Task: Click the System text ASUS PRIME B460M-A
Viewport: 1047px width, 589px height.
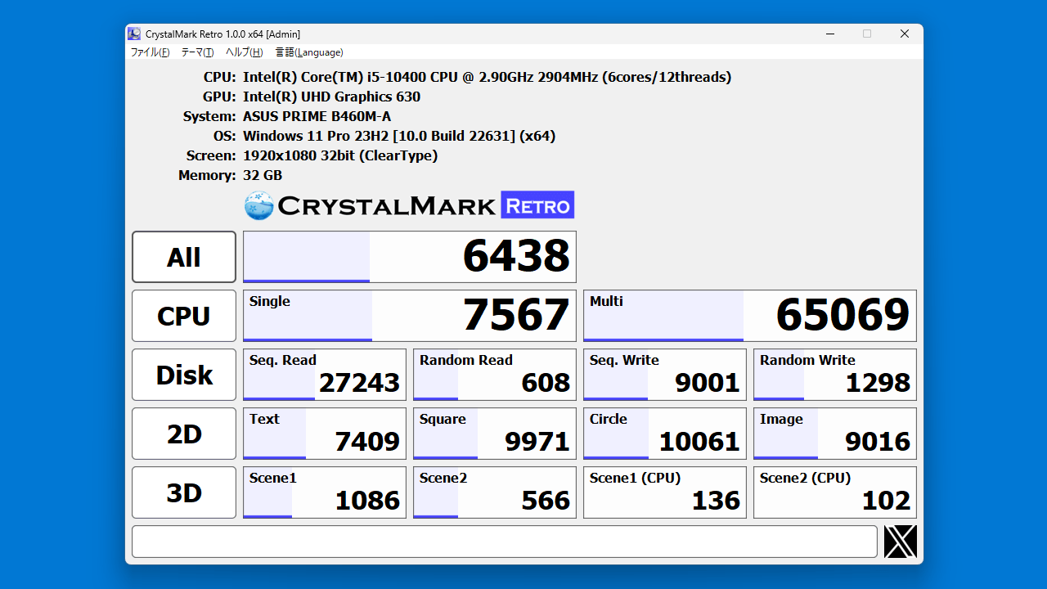Action: (x=317, y=116)
